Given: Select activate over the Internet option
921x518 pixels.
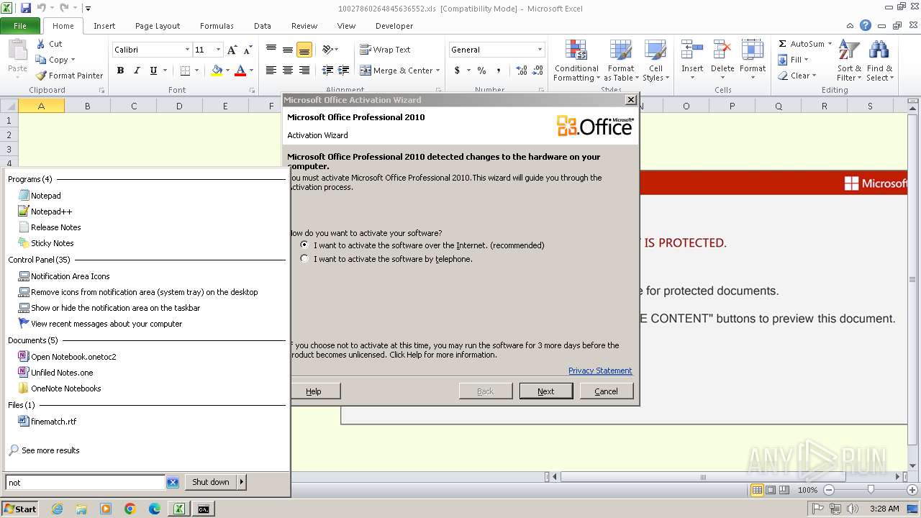Looking at the screenshot, I should click(x=304, y=245).
